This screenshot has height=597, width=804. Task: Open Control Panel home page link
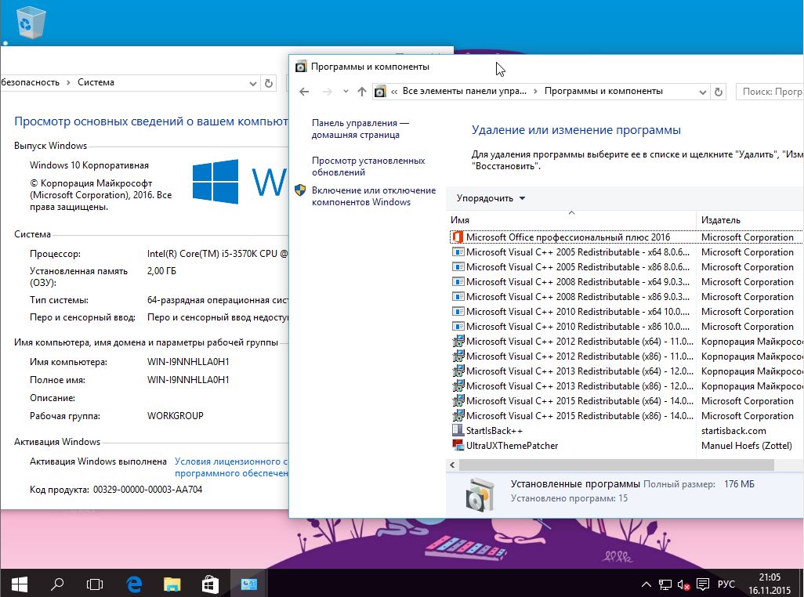[360, 128]
